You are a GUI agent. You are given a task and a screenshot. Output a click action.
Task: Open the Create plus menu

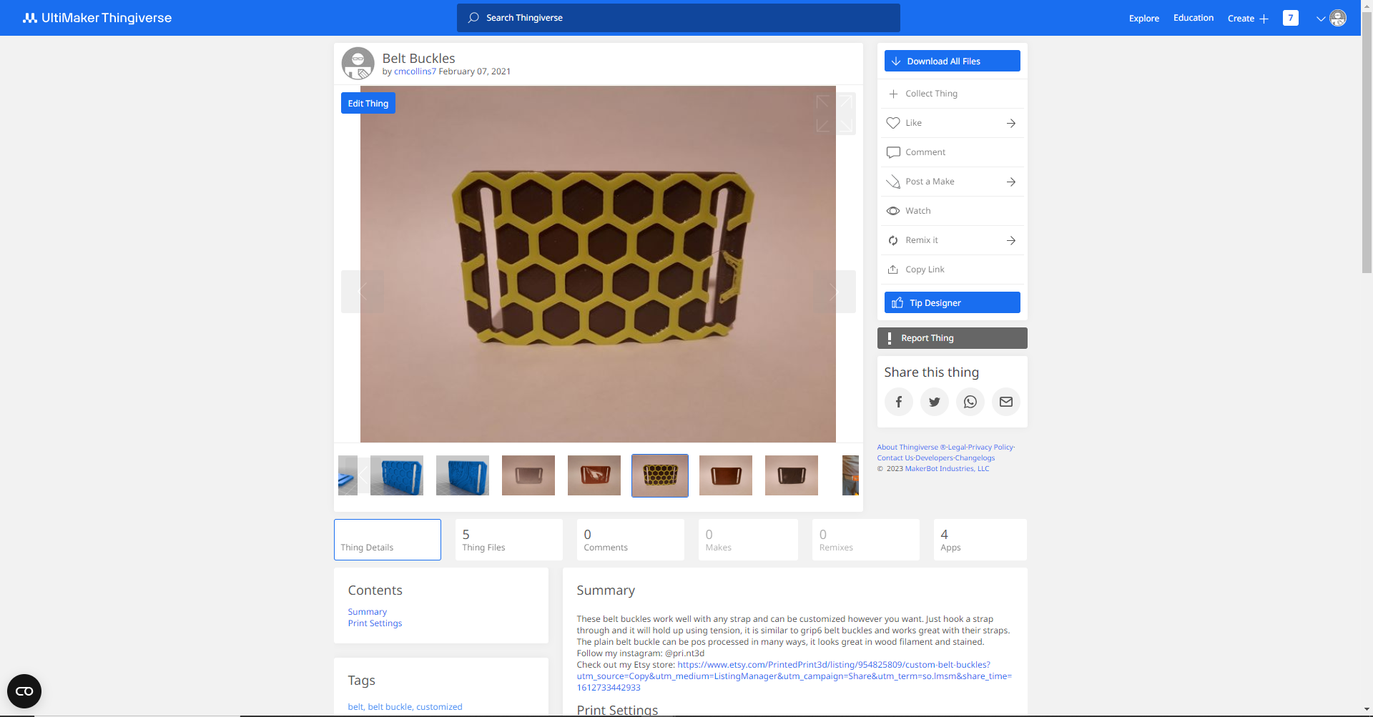click(1248, 19)
